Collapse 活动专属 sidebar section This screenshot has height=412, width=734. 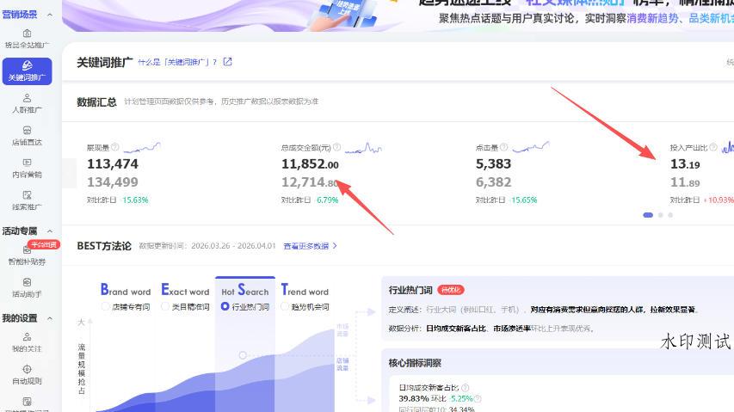click(50, 231)
